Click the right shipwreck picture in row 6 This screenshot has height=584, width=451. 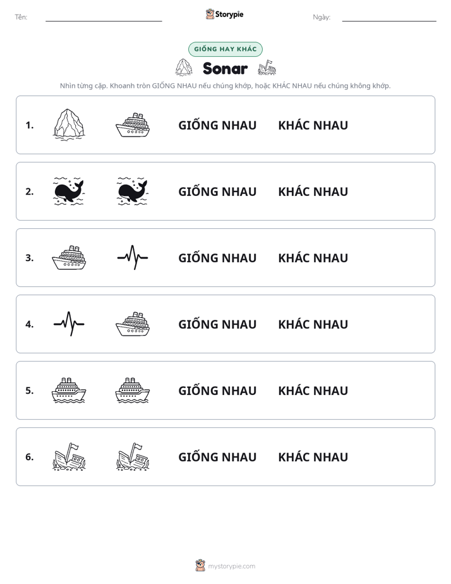click(133, 456)
